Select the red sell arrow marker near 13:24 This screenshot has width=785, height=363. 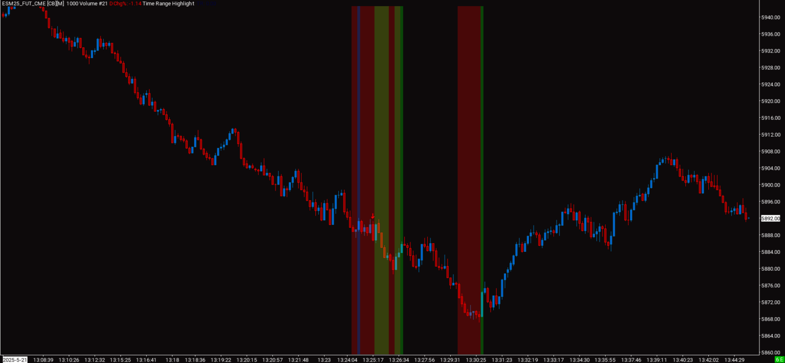pos(373,216)
